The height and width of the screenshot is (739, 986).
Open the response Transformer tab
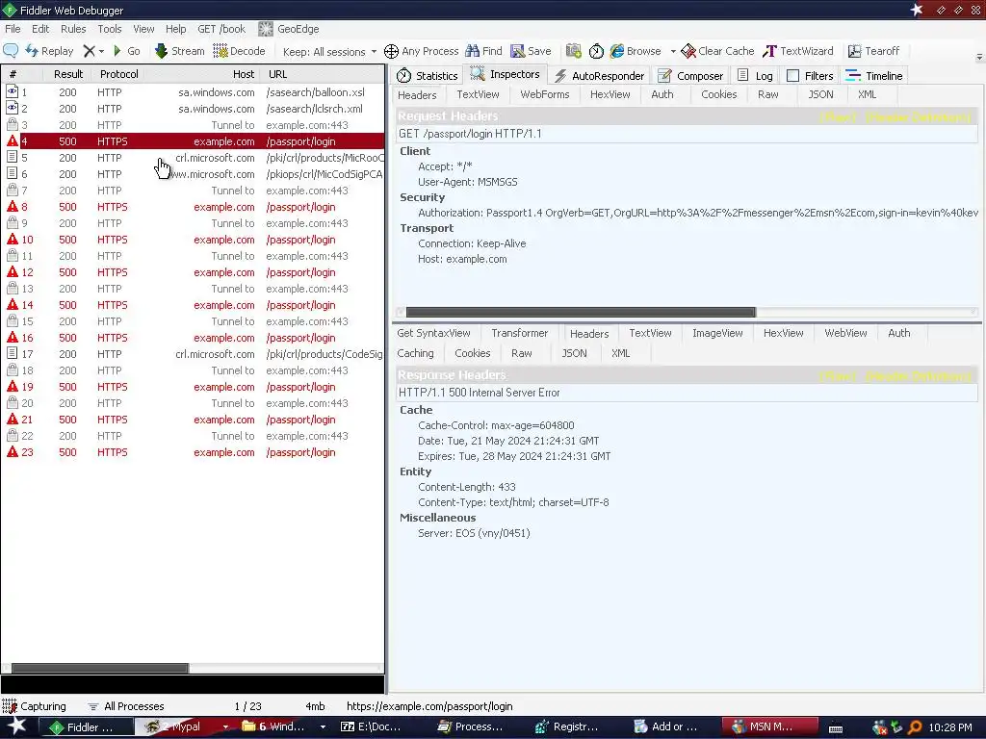pos(519,333)
